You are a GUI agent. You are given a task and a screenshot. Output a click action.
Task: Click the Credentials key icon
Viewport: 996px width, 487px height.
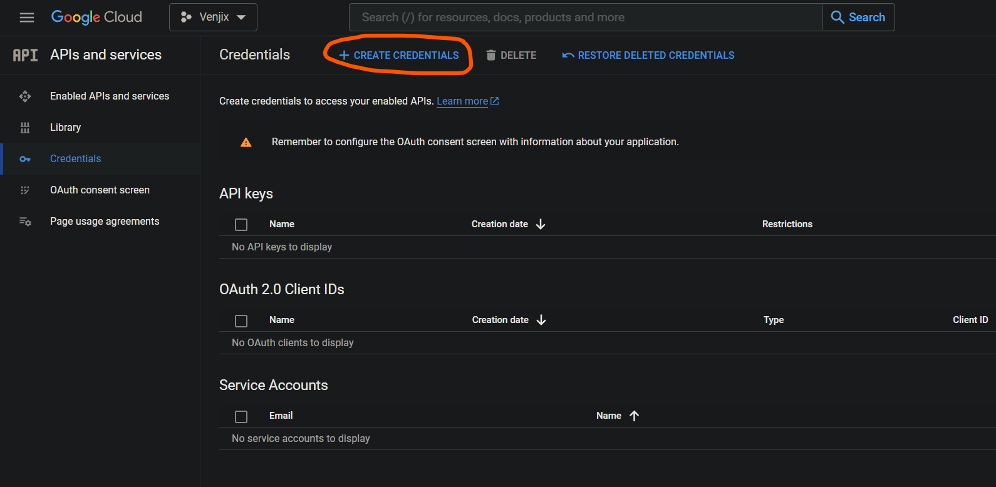tap(25, 159)
